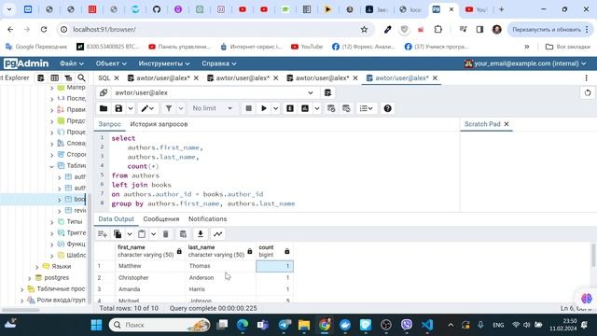Screen dimensions: 597x336
Task: Click the Matthew first_name cell
Action: 150,266
